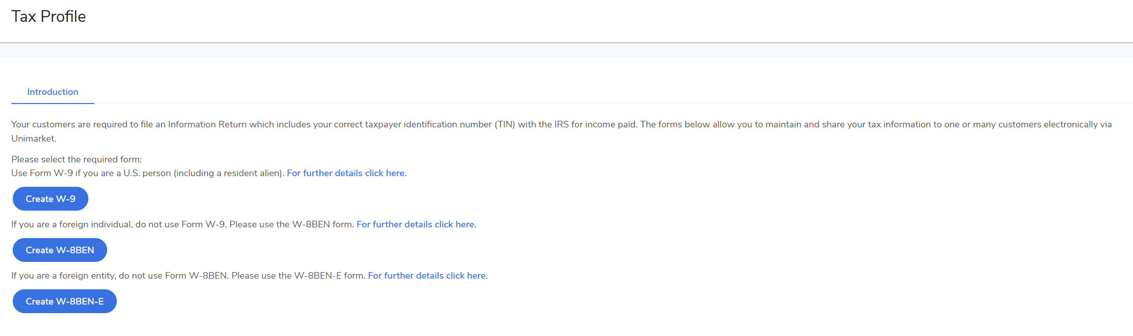1133x336 pixels.
Task: Visit further details link for W-8BEN-E form
Action: coord(427,276)
